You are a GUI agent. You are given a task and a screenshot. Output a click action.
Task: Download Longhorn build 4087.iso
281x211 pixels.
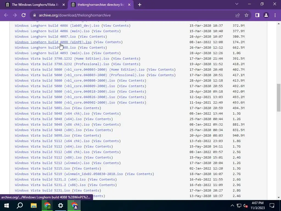pos(45,37)
